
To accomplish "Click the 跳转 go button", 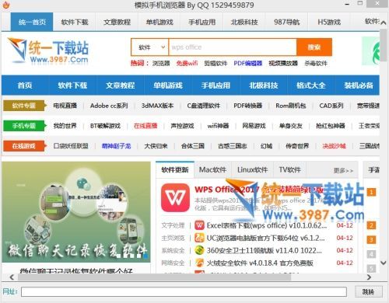I will (368, 292).
